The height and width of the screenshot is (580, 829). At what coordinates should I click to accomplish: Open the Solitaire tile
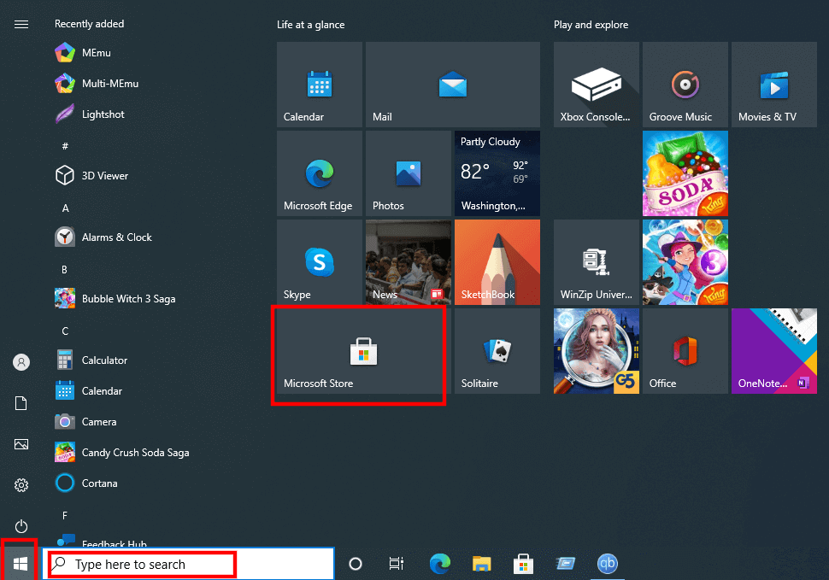[497, 351]
